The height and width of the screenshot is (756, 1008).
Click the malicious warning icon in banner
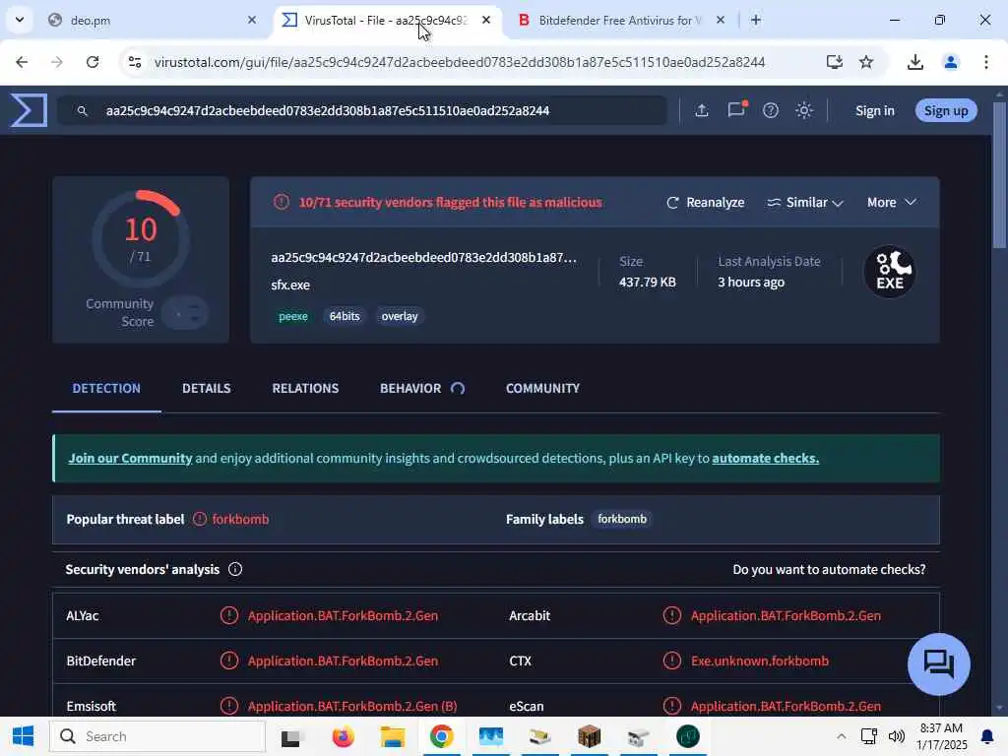click(x=281, y=202)
